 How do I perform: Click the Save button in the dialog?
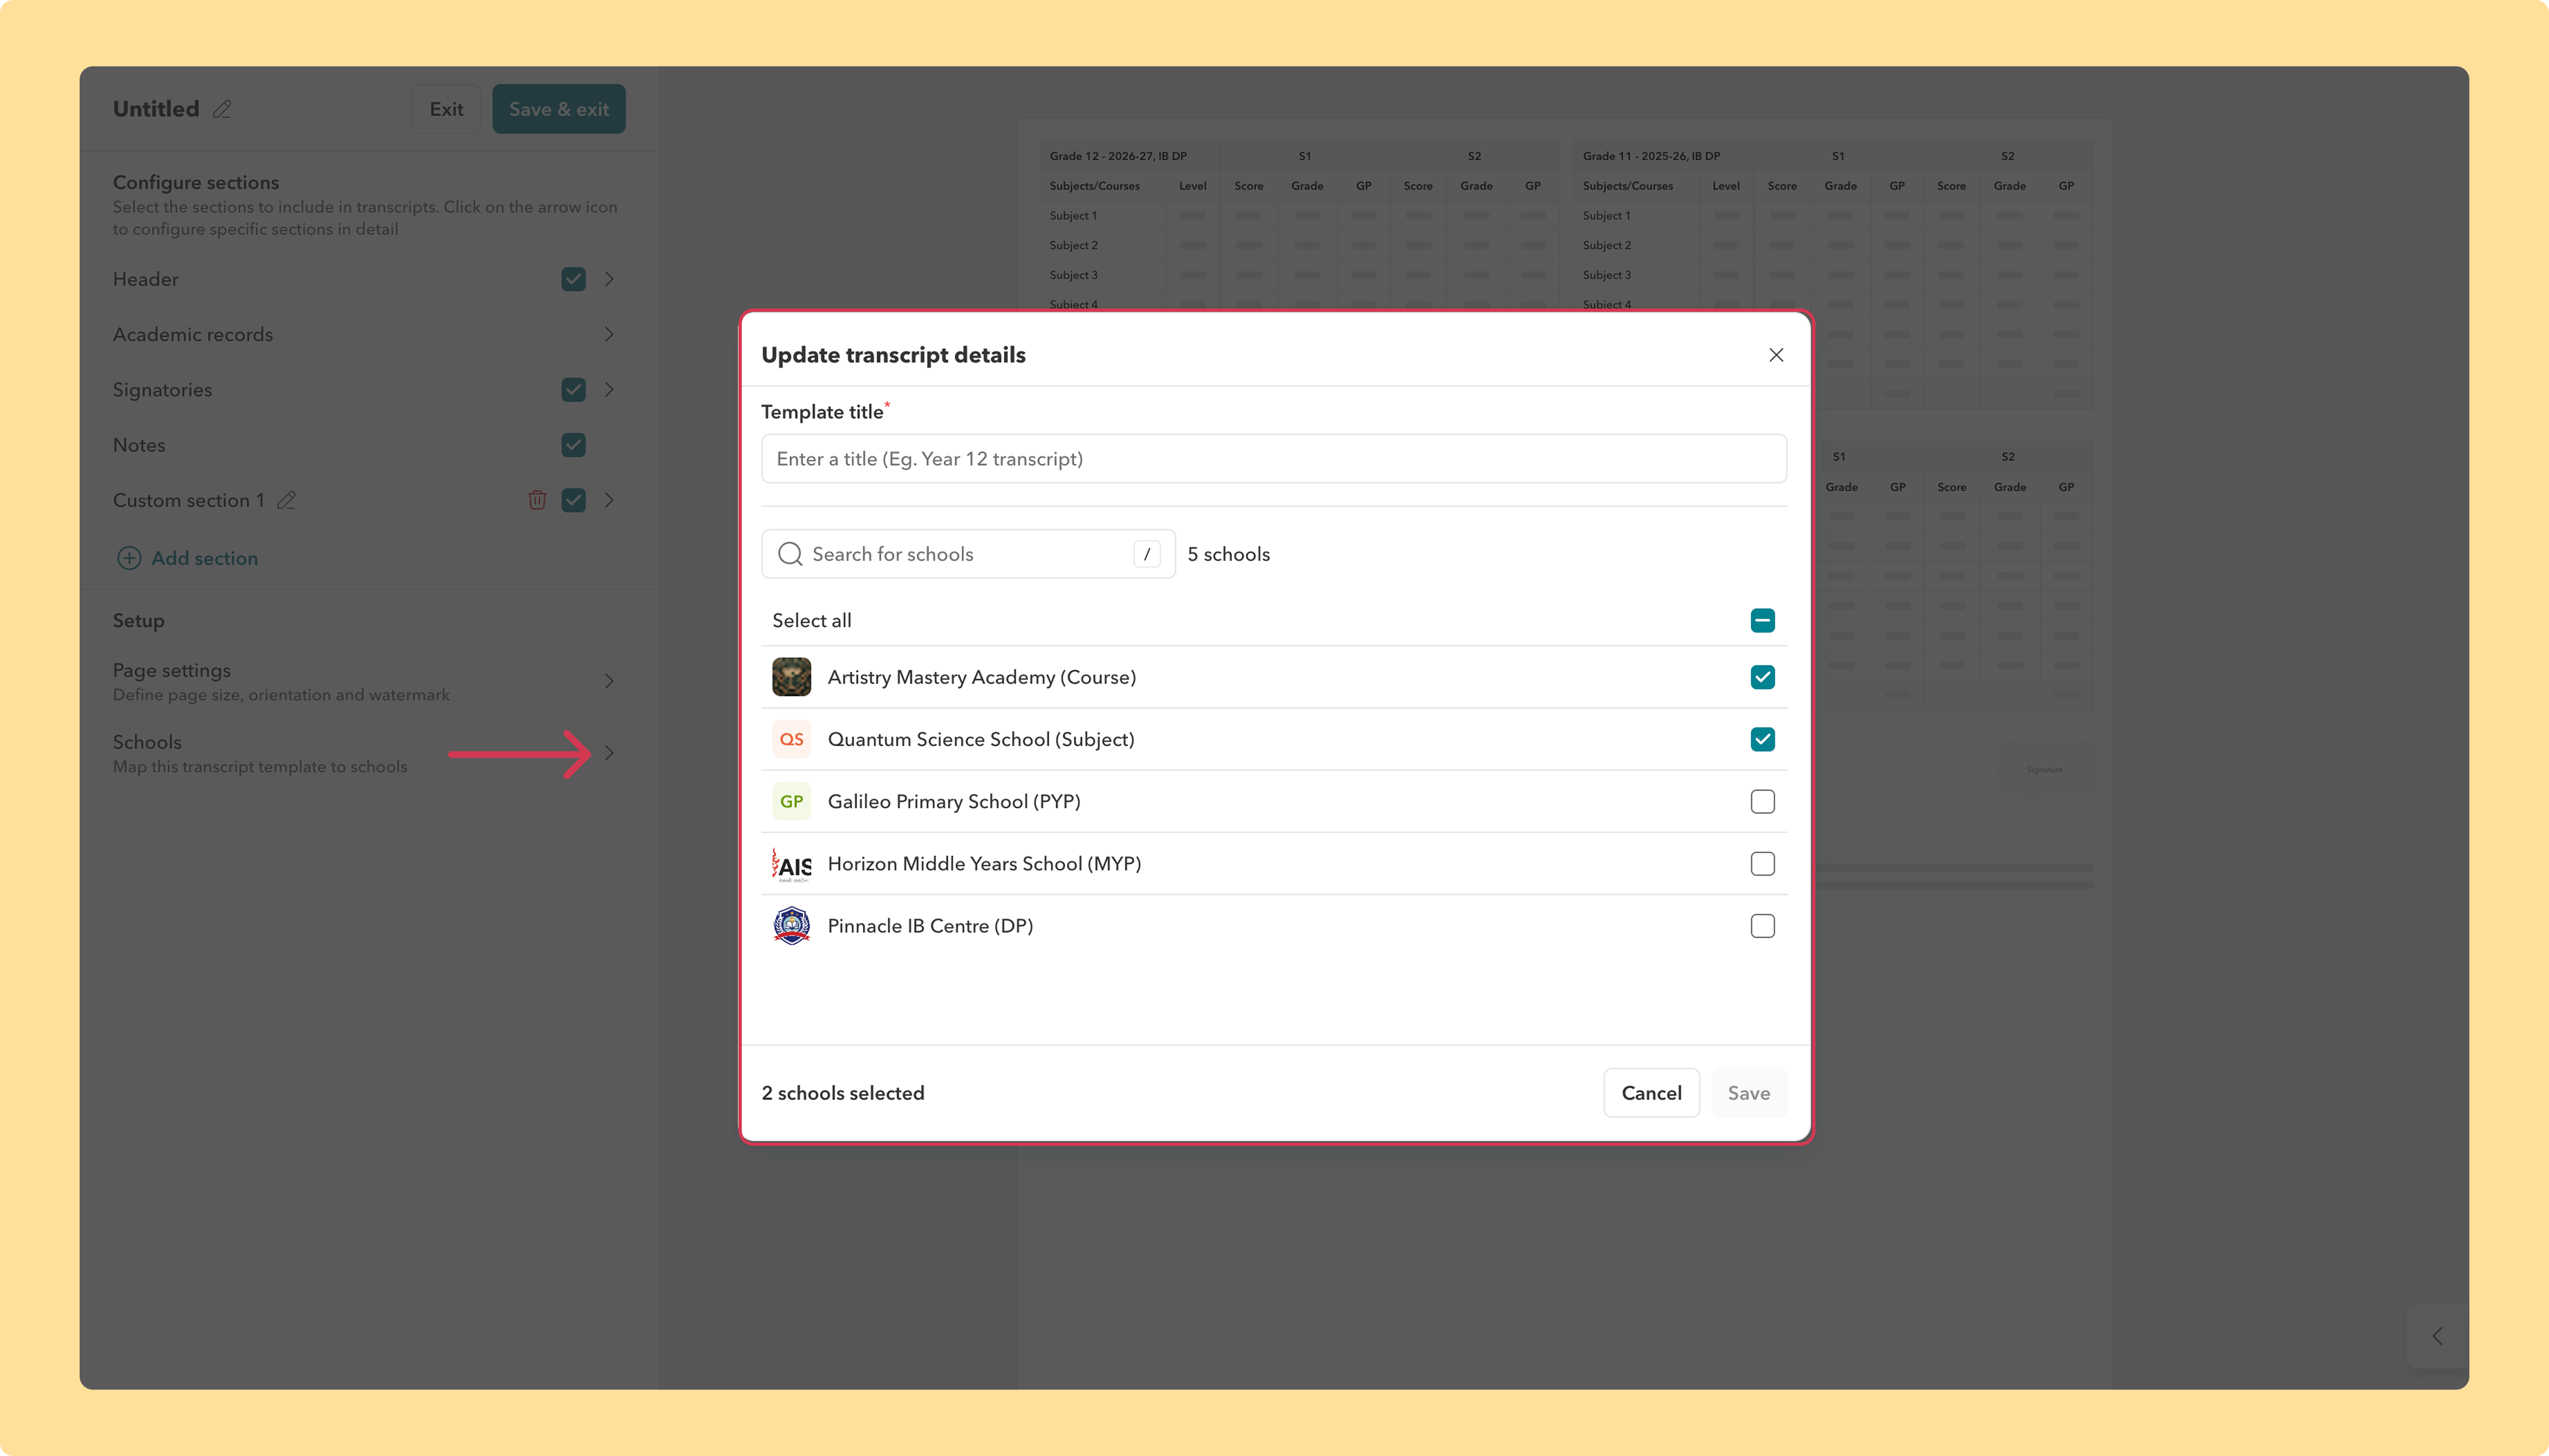[1749, 1093]
